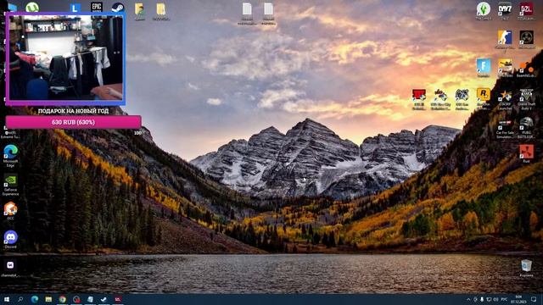The image size is (543, 305).
Task: Click the Windows Start button
Action: (x=7, y=299)
